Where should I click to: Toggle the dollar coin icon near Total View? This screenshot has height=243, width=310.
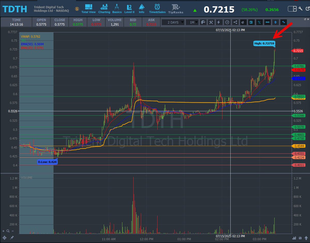click(x=77, y=9)
